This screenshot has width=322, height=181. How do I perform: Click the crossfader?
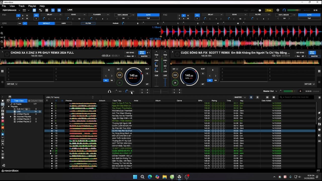(x=161, y=92)
